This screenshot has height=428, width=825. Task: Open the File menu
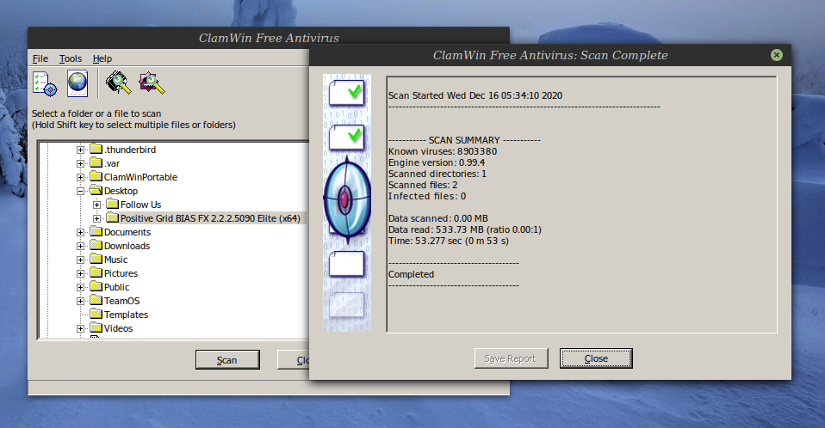coord(40,58)
